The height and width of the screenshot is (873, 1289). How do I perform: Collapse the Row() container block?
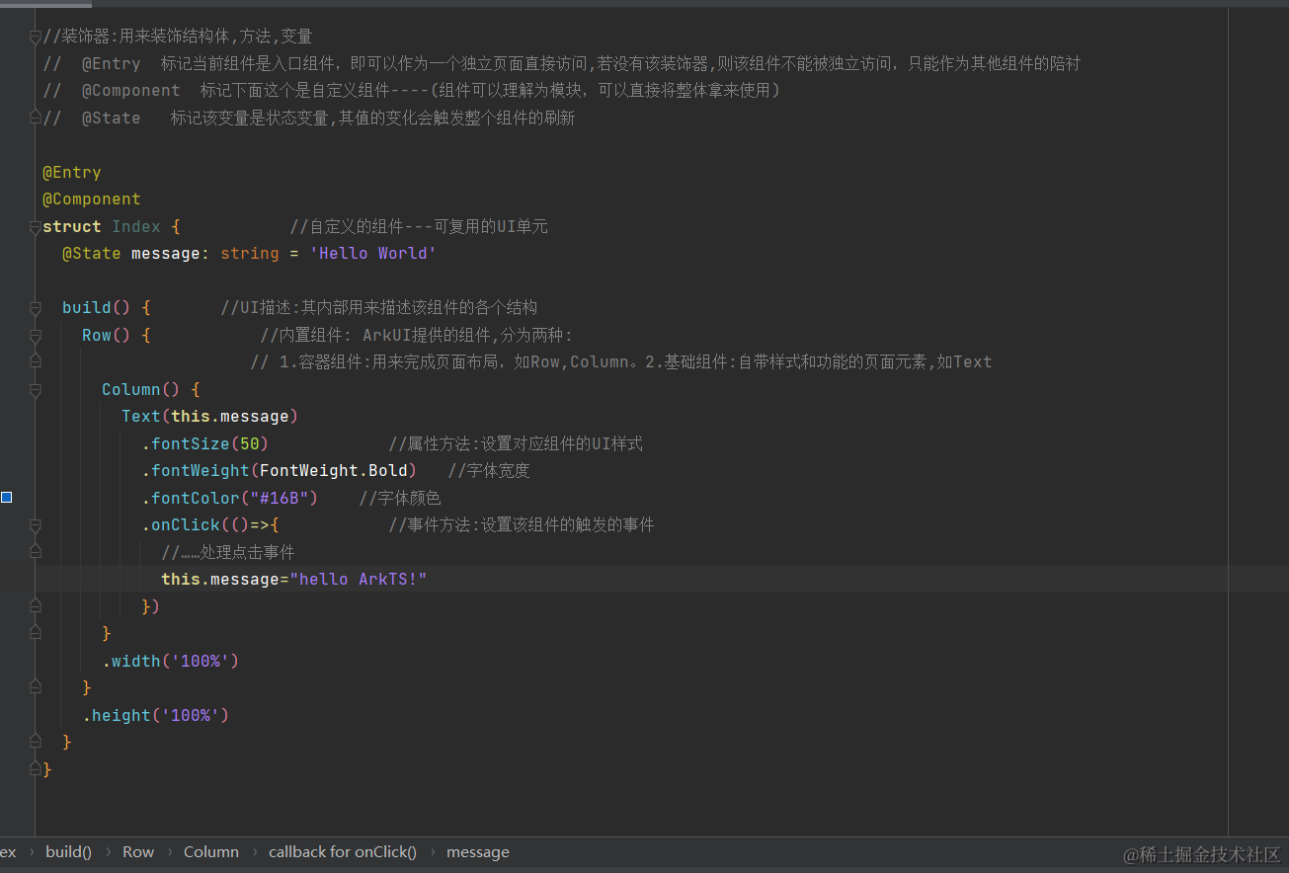coord(36,336)
